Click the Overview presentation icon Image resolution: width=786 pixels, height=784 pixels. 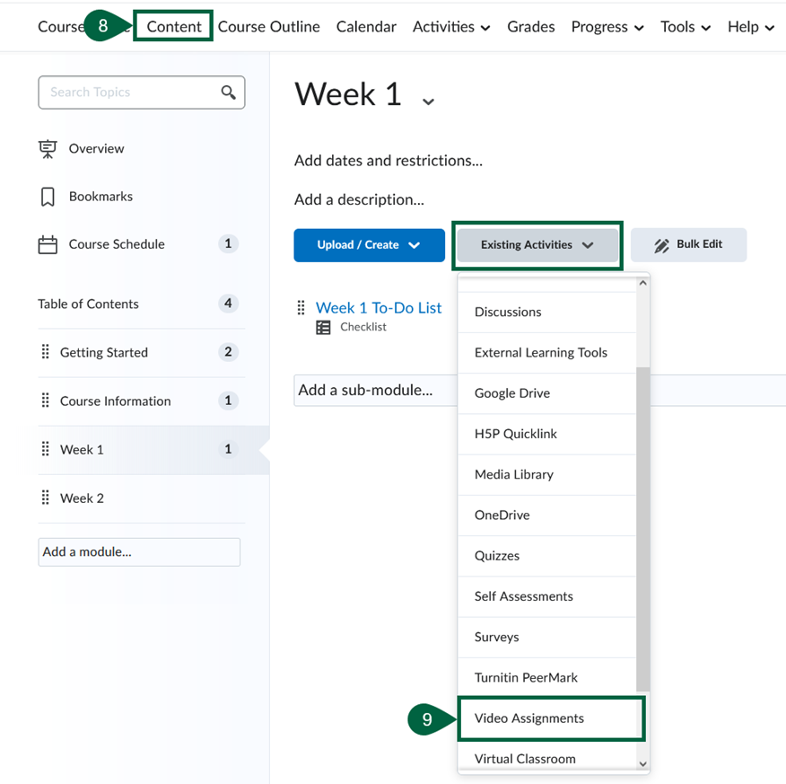(x=48, y=149)
